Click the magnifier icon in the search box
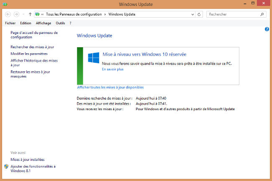This screenshot has width=272, height=181. pyautogui.click(x=262, y=14)
